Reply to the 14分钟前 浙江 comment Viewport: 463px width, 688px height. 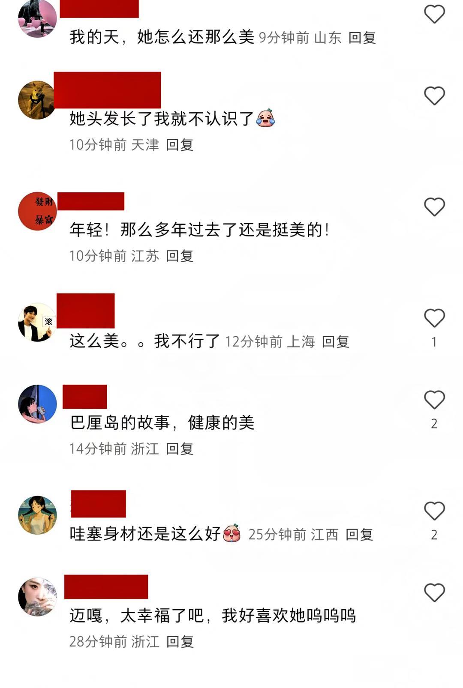[180, 449]
